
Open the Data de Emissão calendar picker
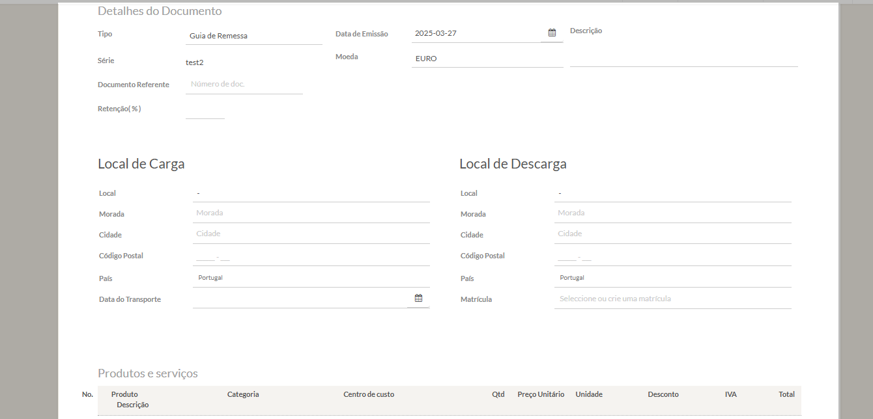552,33
